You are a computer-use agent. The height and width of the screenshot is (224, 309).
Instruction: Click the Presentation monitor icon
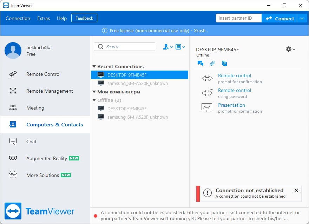[207, 108]
